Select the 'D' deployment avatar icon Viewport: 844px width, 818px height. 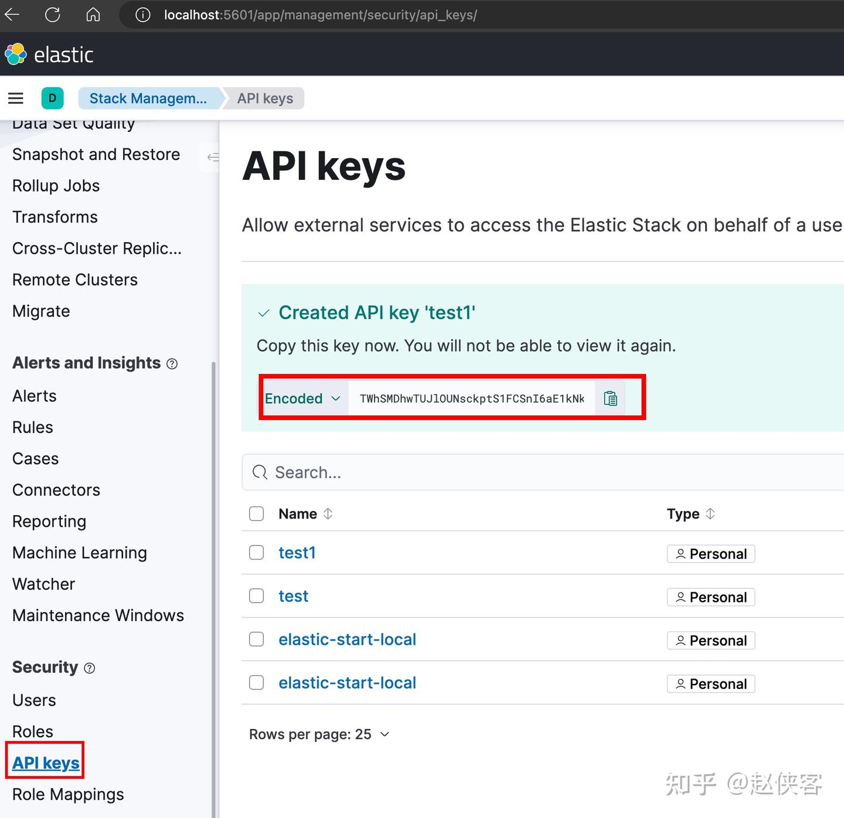[53, 98]
